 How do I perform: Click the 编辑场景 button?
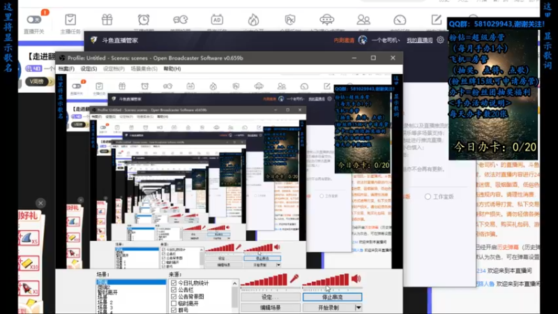coord(271,308)
